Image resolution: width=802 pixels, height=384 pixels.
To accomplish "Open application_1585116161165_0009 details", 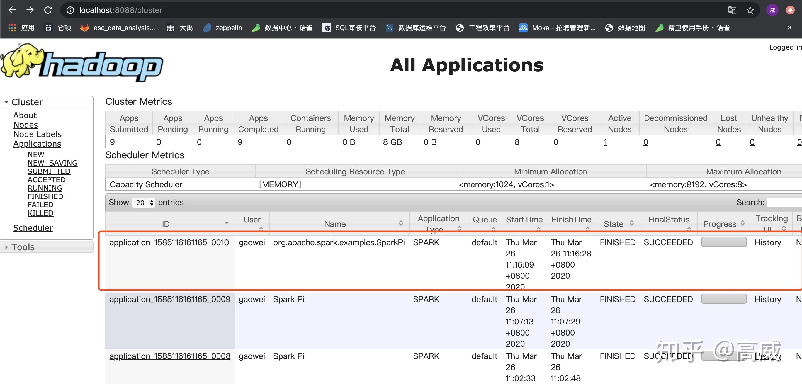I will point(170,299).
